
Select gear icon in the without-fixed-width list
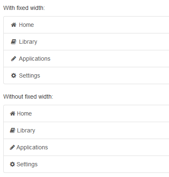click(12, 164)
